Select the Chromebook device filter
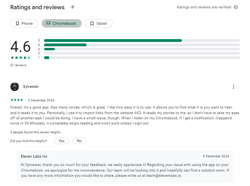Screen dimensions: 250x186 coord(62,24)
